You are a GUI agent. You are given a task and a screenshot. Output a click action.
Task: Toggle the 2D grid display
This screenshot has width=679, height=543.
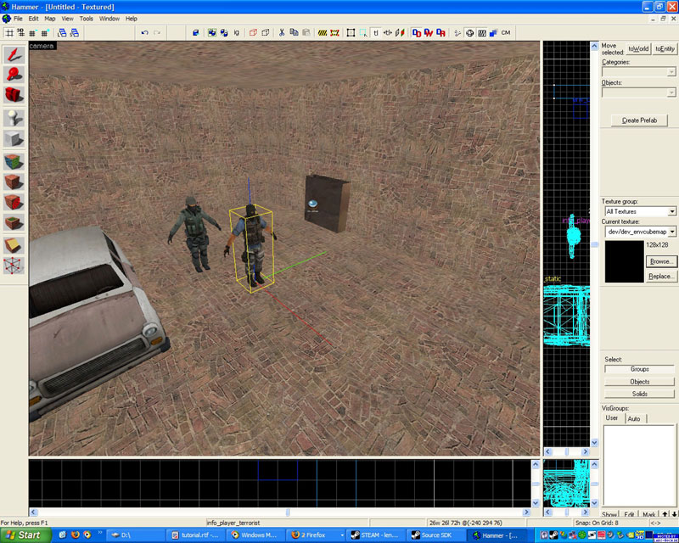[8, 33]
